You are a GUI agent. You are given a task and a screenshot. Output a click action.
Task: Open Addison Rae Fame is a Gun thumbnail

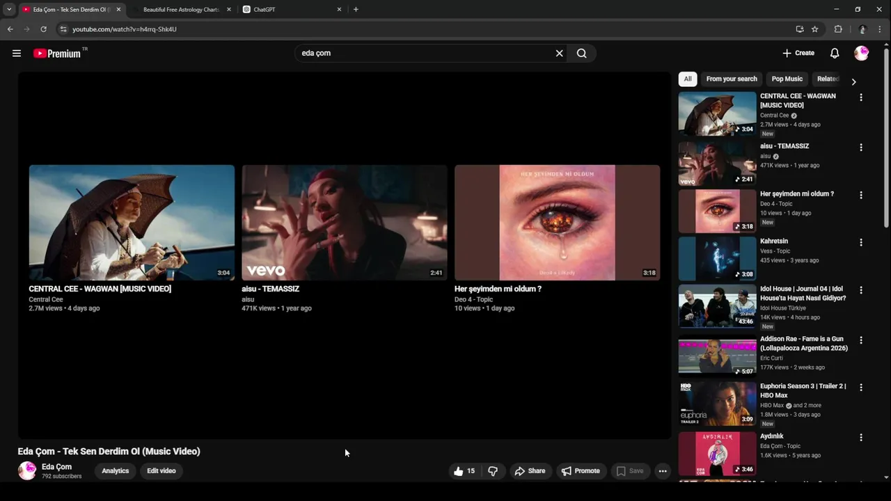tap(717, 356)
